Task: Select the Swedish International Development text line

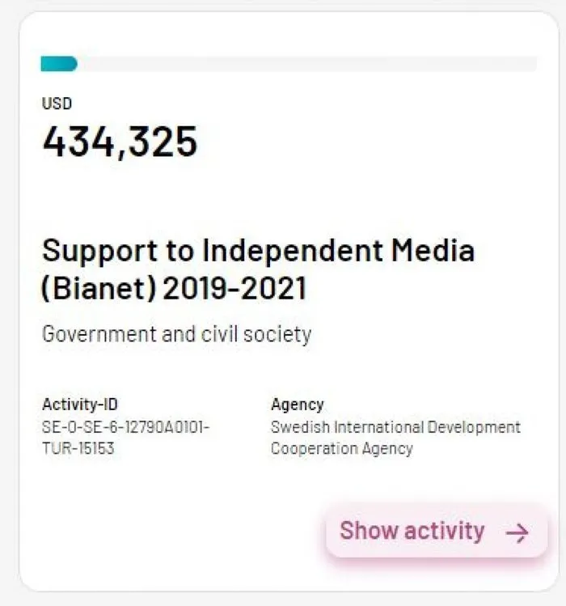Action: pos(395,426)
